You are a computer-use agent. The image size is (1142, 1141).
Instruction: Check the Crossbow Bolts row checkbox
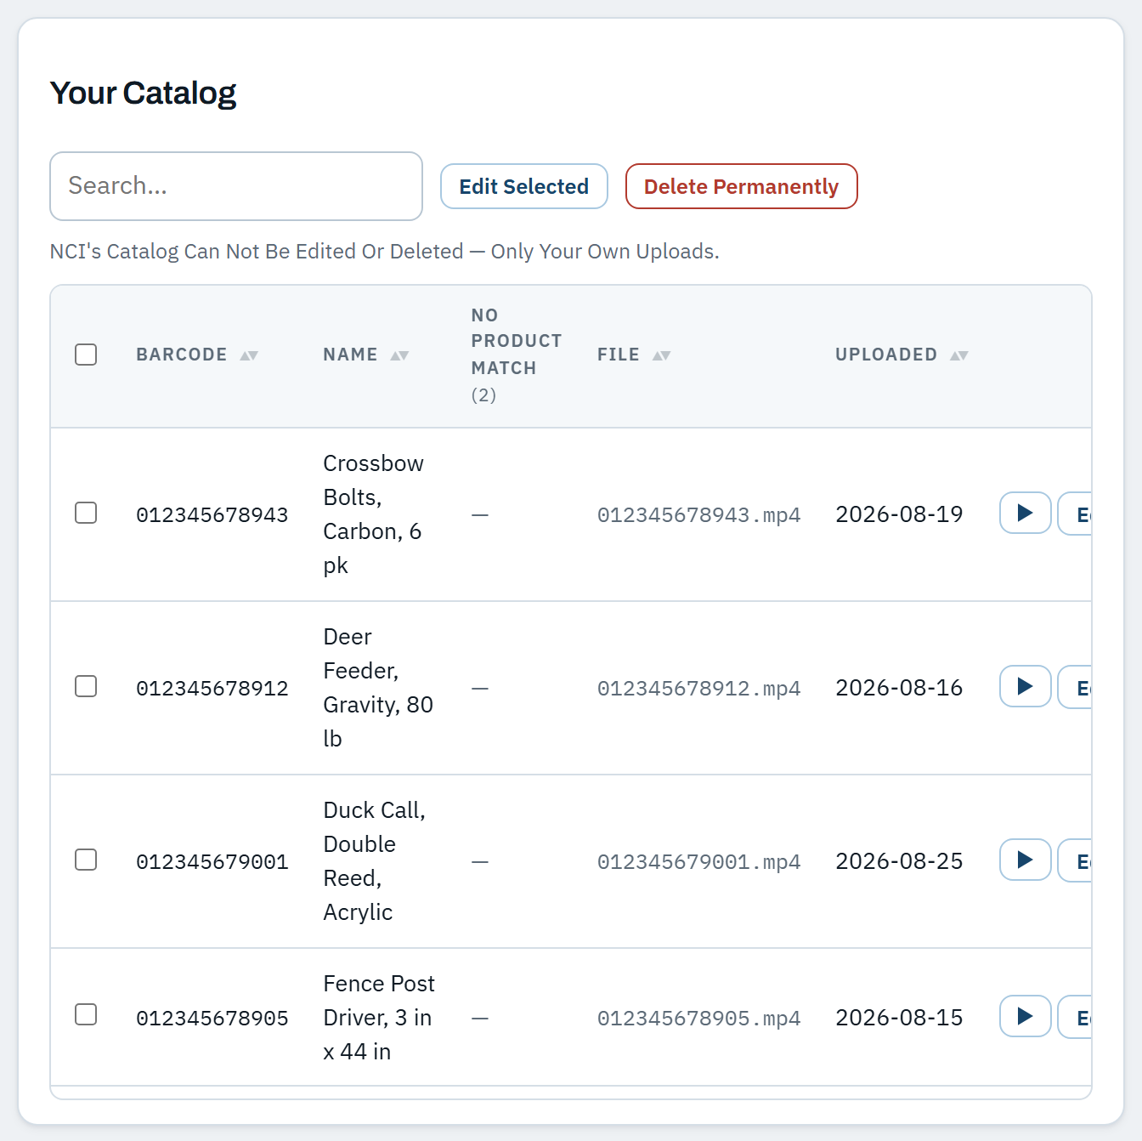[x=86, y=513]
